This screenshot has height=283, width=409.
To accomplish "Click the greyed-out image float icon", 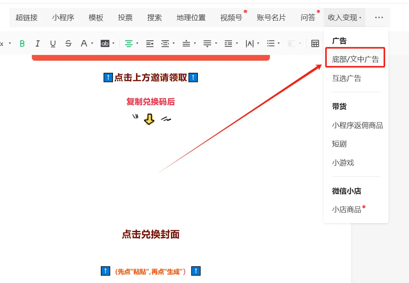I will (x=291, y=43).
